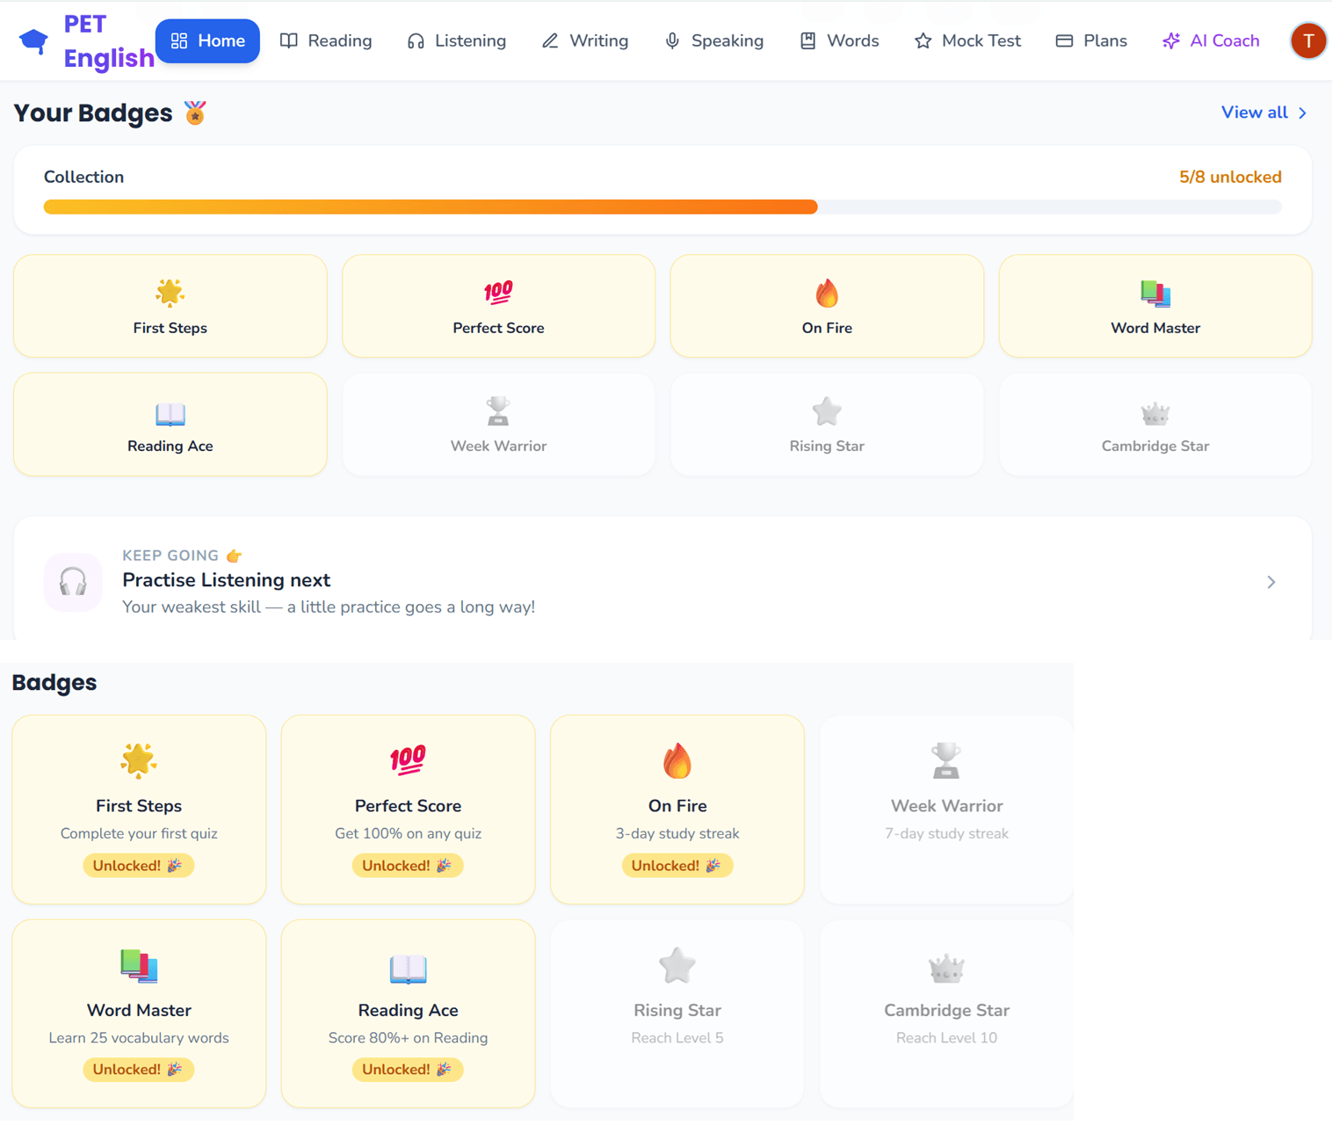Go to the Home tab
The width and height of the screenshot is (1332, 1133).
[x=207, y=41]
